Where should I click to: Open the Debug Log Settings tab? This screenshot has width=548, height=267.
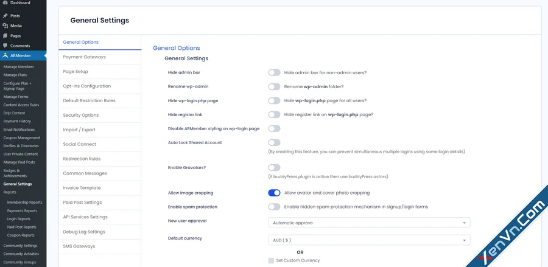100,232
